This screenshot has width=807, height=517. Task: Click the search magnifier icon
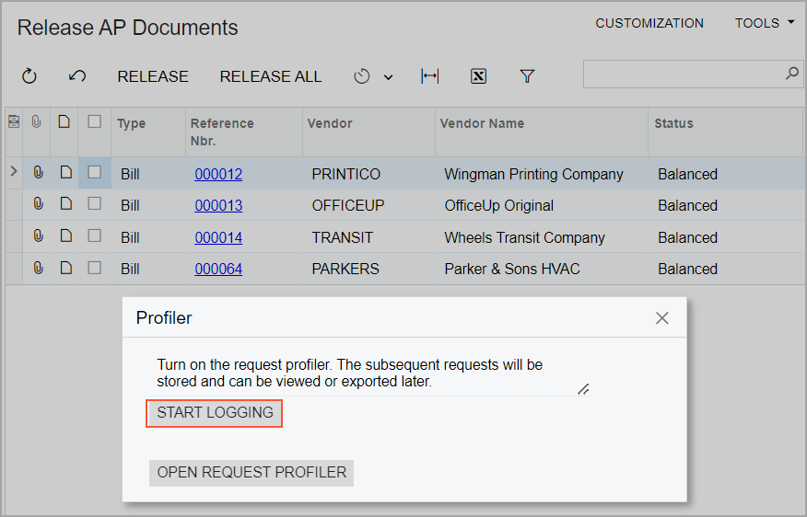tap(792, 74)
